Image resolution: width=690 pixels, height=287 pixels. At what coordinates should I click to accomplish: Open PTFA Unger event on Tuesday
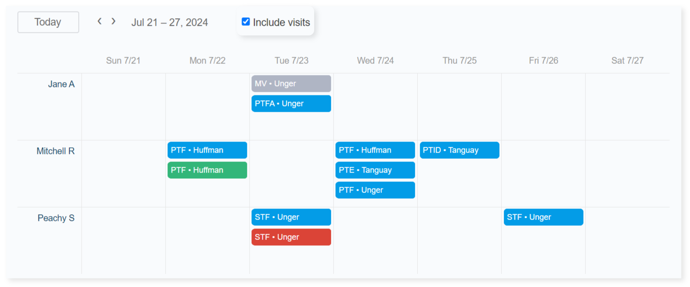[291, 103]
